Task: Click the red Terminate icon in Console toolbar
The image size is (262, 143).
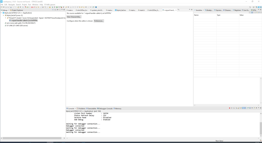Action: tap(229, 108)
